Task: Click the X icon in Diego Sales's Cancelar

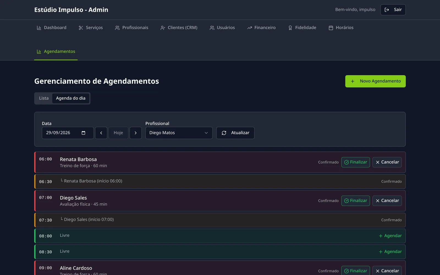Action: click(378, 201)
